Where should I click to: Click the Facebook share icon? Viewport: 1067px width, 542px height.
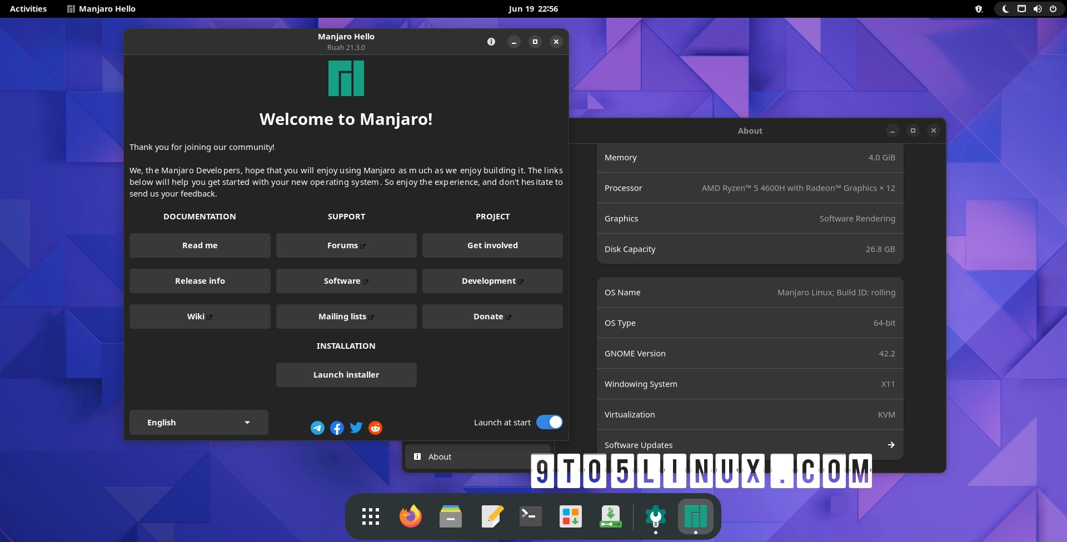click(x=337, y=428)
